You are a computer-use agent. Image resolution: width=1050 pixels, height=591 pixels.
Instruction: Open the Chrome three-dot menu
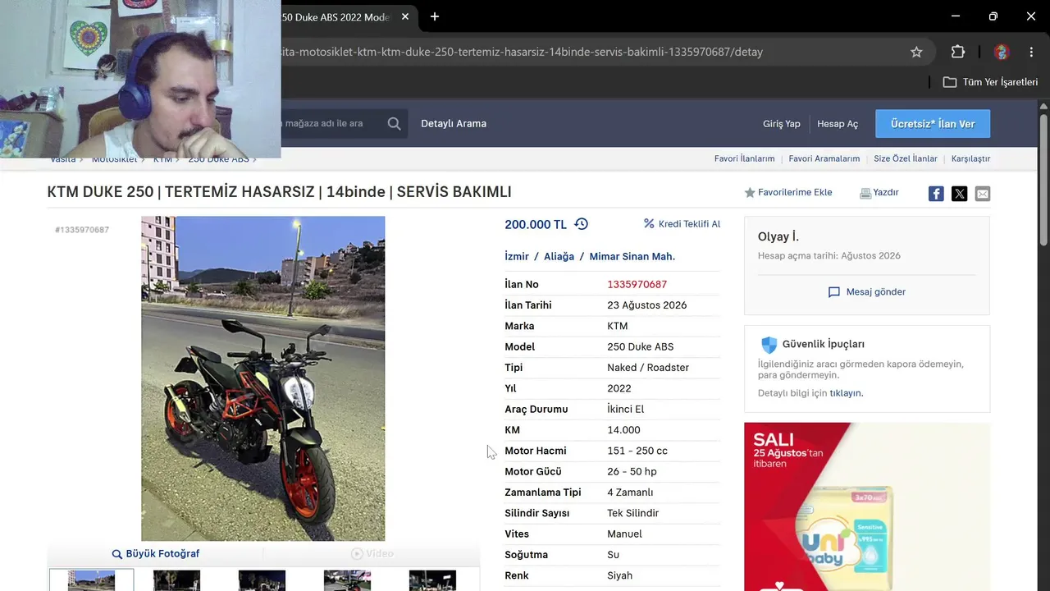[1031, 52]
